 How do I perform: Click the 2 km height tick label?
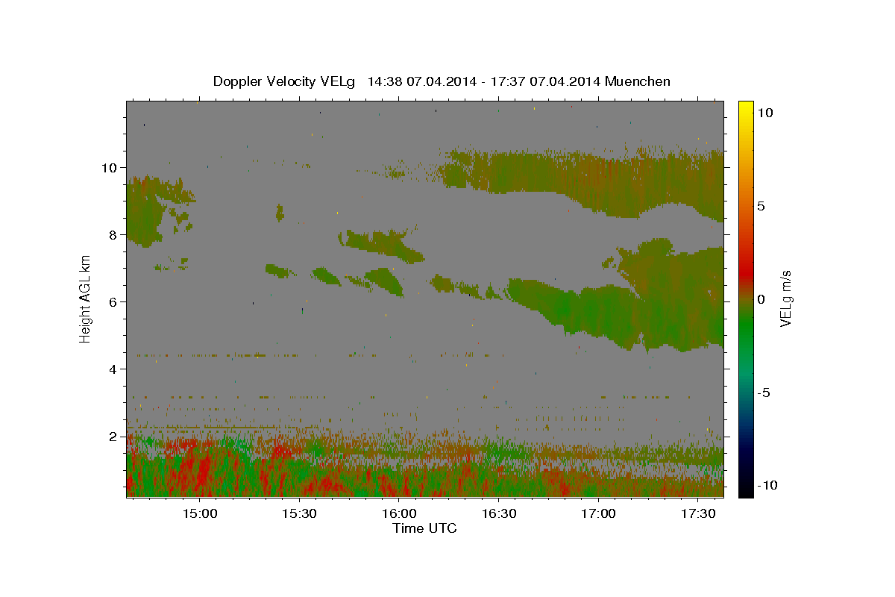pyautogui.click(x=112, y=436)
